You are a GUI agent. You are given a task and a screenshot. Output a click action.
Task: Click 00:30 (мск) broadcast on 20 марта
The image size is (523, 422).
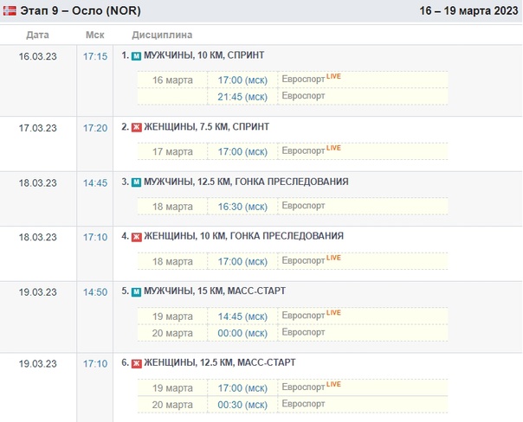pos(242,404)
